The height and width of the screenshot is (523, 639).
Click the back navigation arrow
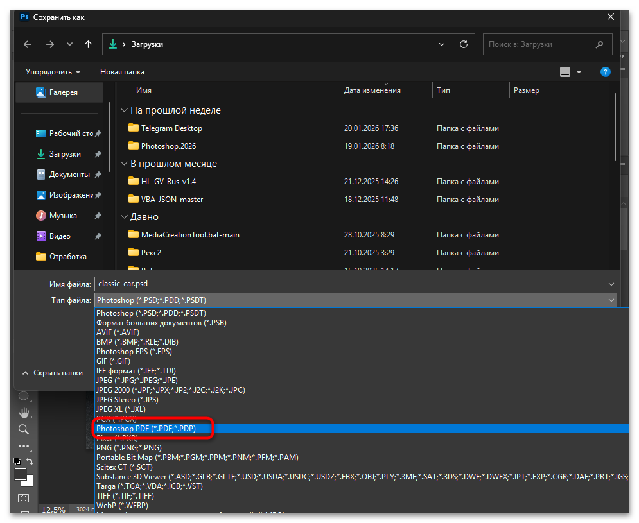(28, 44)
